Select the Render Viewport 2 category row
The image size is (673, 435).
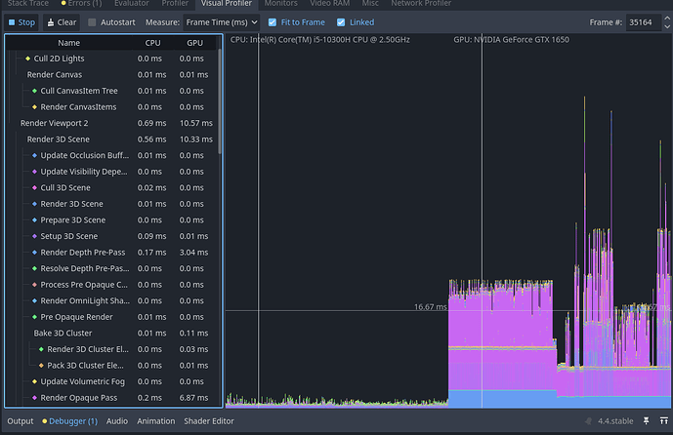click(54, 123)
